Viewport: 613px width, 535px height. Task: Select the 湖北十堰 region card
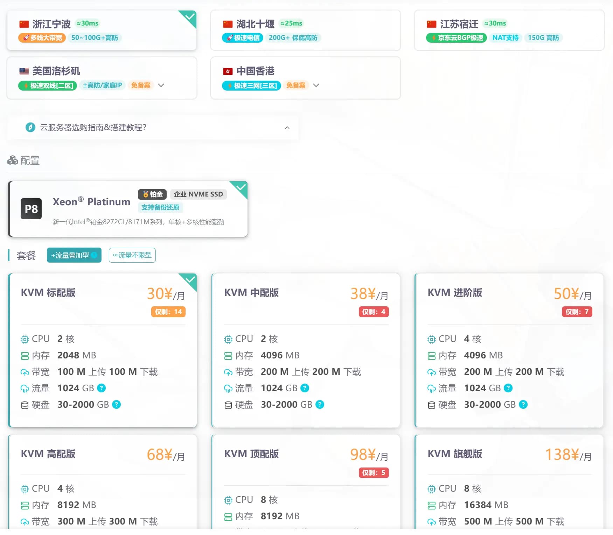pyautogui.click(x=305, y=30)
